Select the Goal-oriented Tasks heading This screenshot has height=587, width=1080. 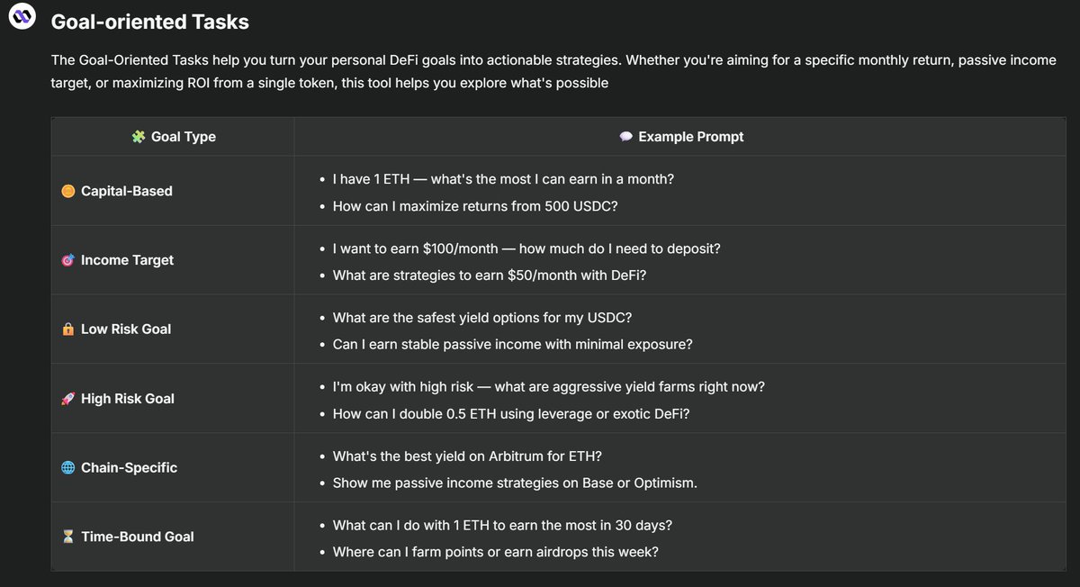(150, 20)
